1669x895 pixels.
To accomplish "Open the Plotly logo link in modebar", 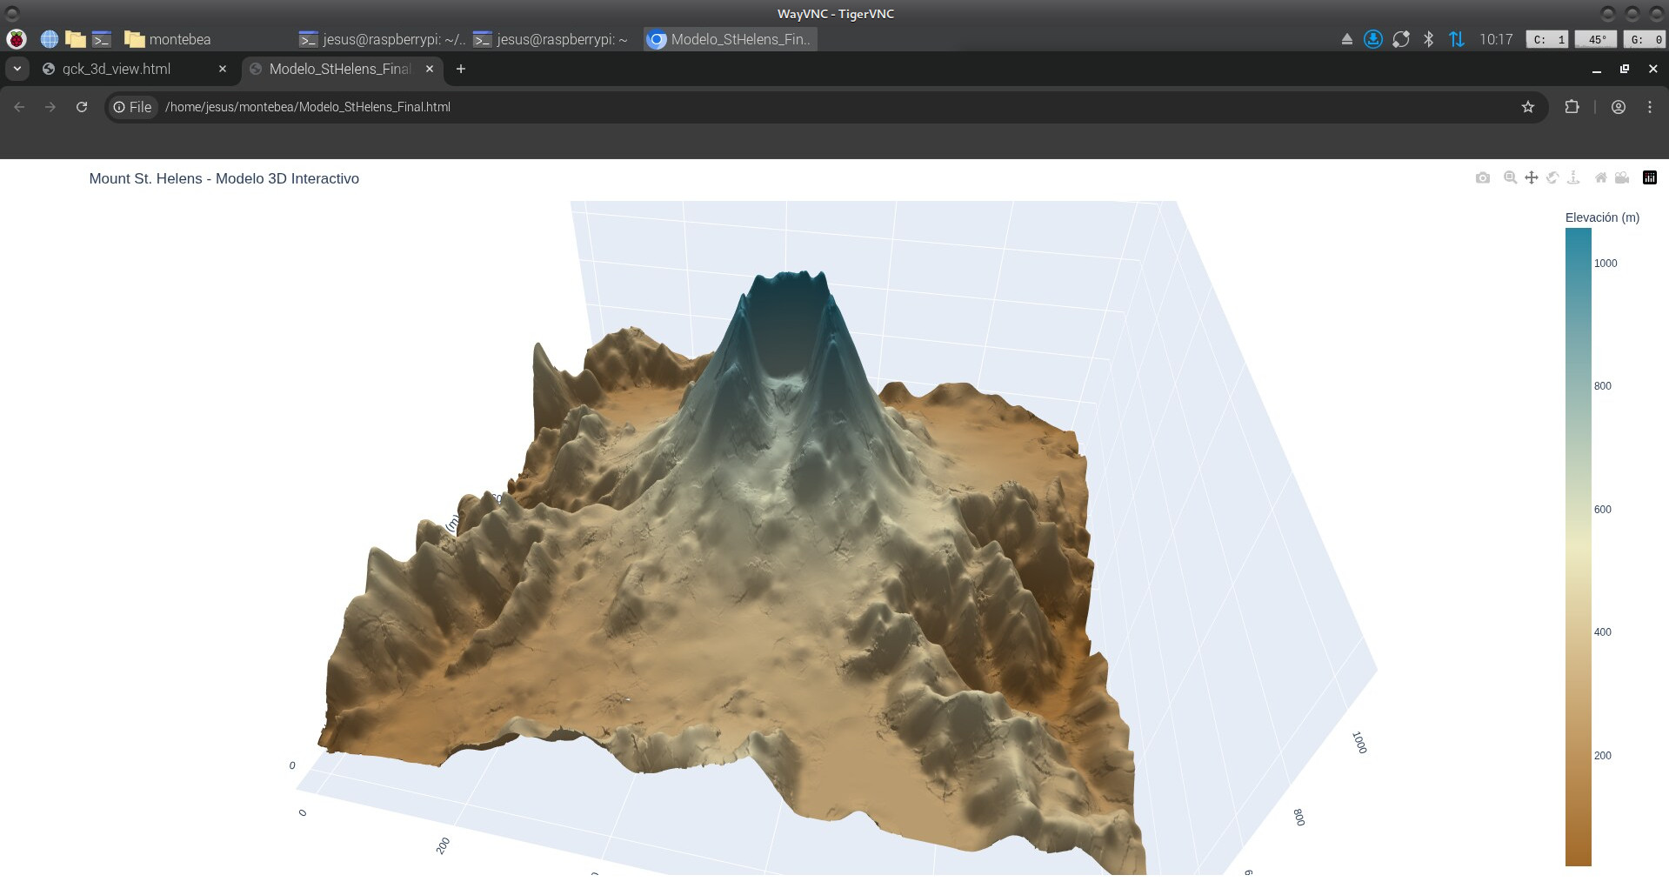I will [1649, 177].
